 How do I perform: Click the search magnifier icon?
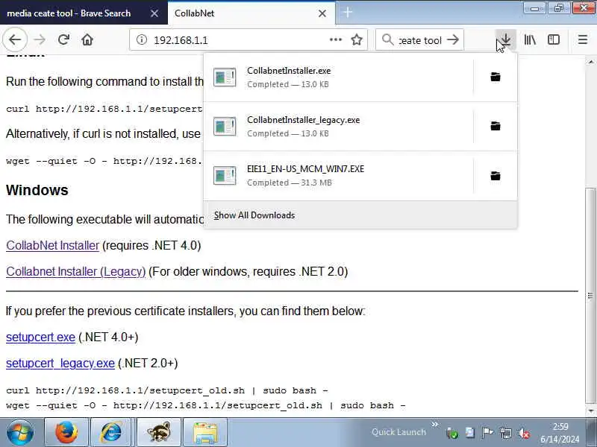(x=387, y=39)
